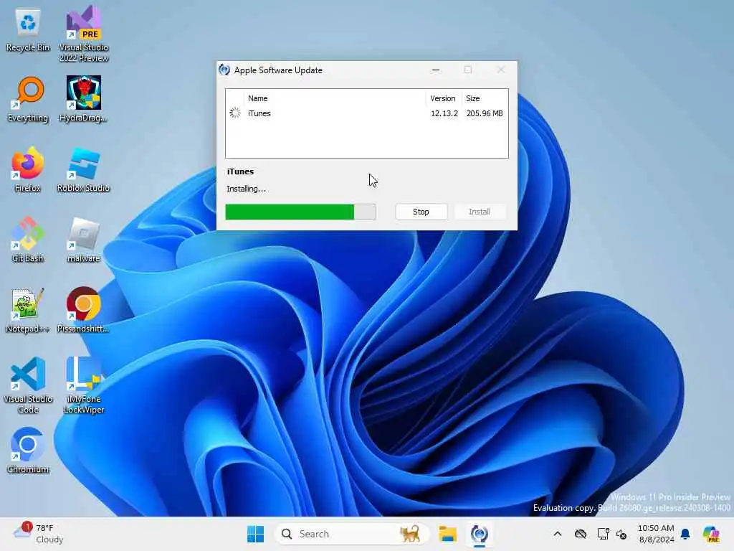Click the Version column header

(x=443, y=98)
